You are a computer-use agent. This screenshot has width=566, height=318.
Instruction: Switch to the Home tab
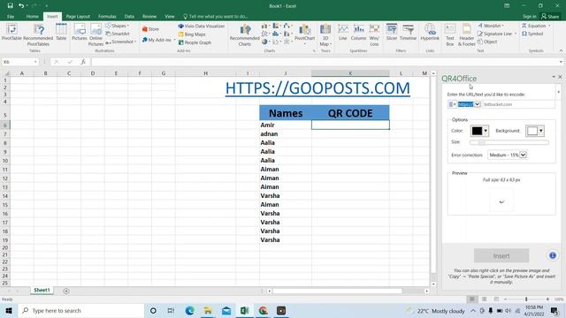[x=32, y=16]
